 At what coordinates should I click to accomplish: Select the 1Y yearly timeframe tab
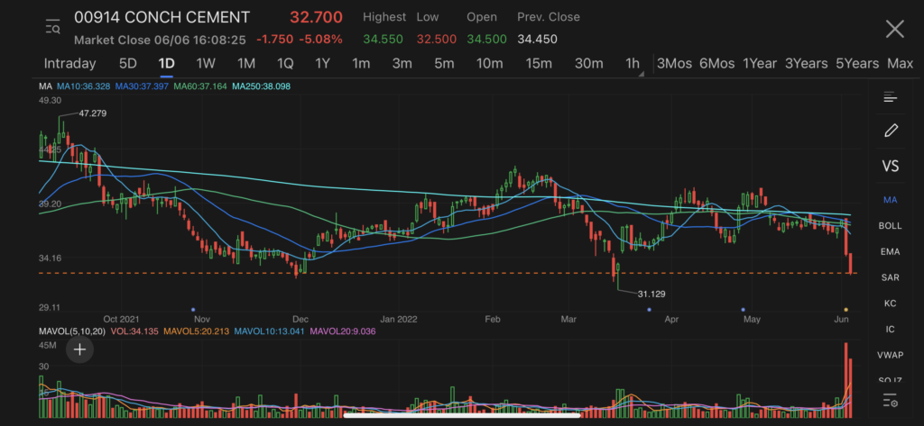point(322,64)
